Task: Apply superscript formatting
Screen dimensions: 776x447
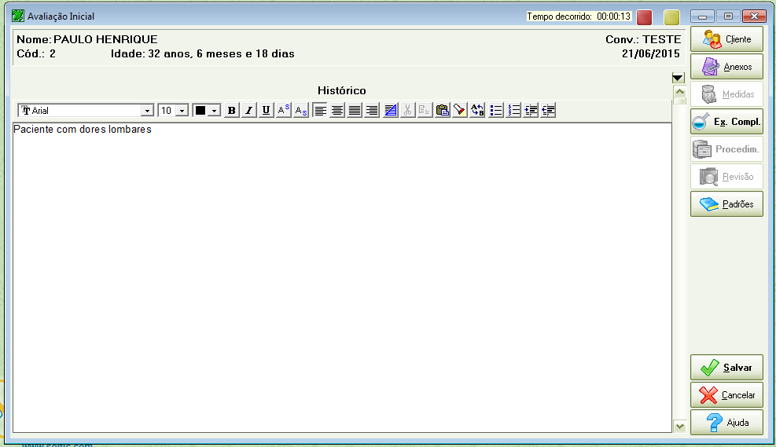Action: [x=284, y=111]
